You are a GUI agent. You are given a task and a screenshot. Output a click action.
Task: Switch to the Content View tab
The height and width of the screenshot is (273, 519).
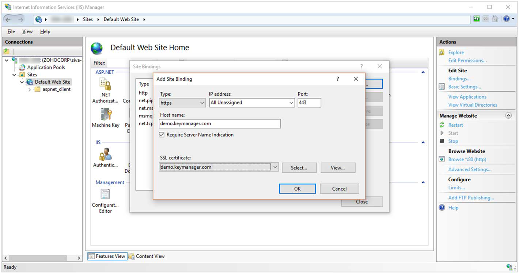coord(147,256)
